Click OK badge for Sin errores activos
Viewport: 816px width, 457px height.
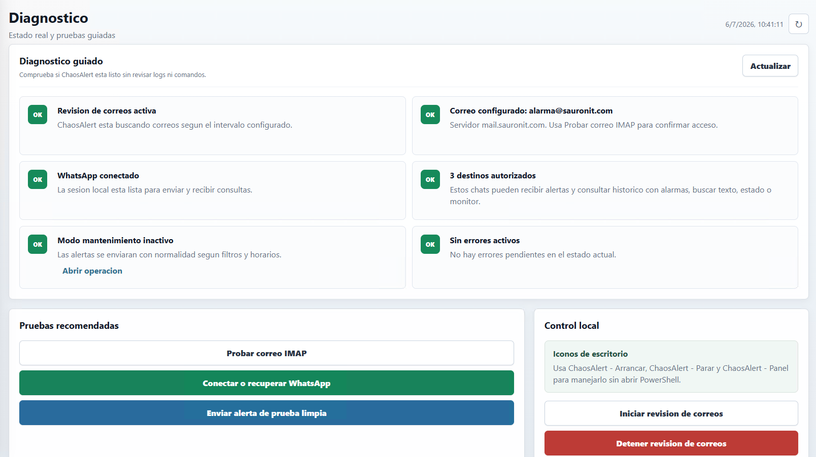(430, 244)
